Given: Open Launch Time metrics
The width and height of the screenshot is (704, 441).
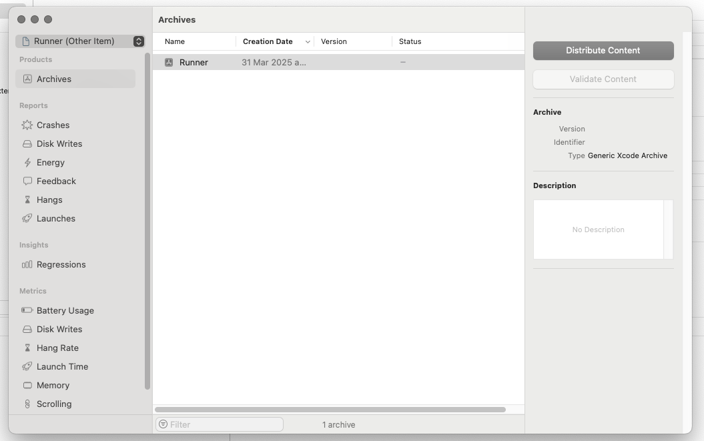Looking at the screenshot, I should tap(62, 366).
